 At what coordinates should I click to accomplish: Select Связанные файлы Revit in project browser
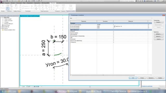coord(10,30)
